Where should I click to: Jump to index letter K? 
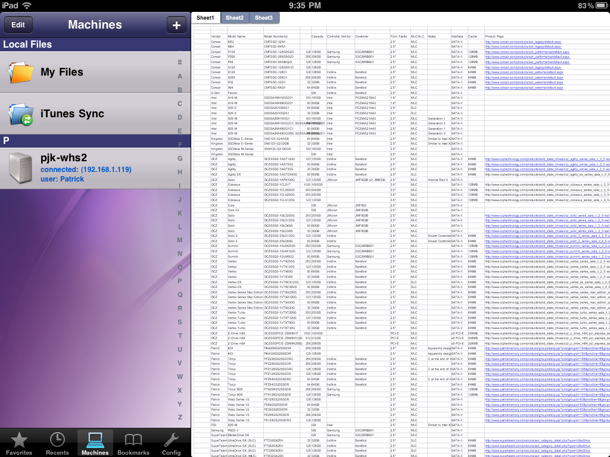tap(180, 213)
